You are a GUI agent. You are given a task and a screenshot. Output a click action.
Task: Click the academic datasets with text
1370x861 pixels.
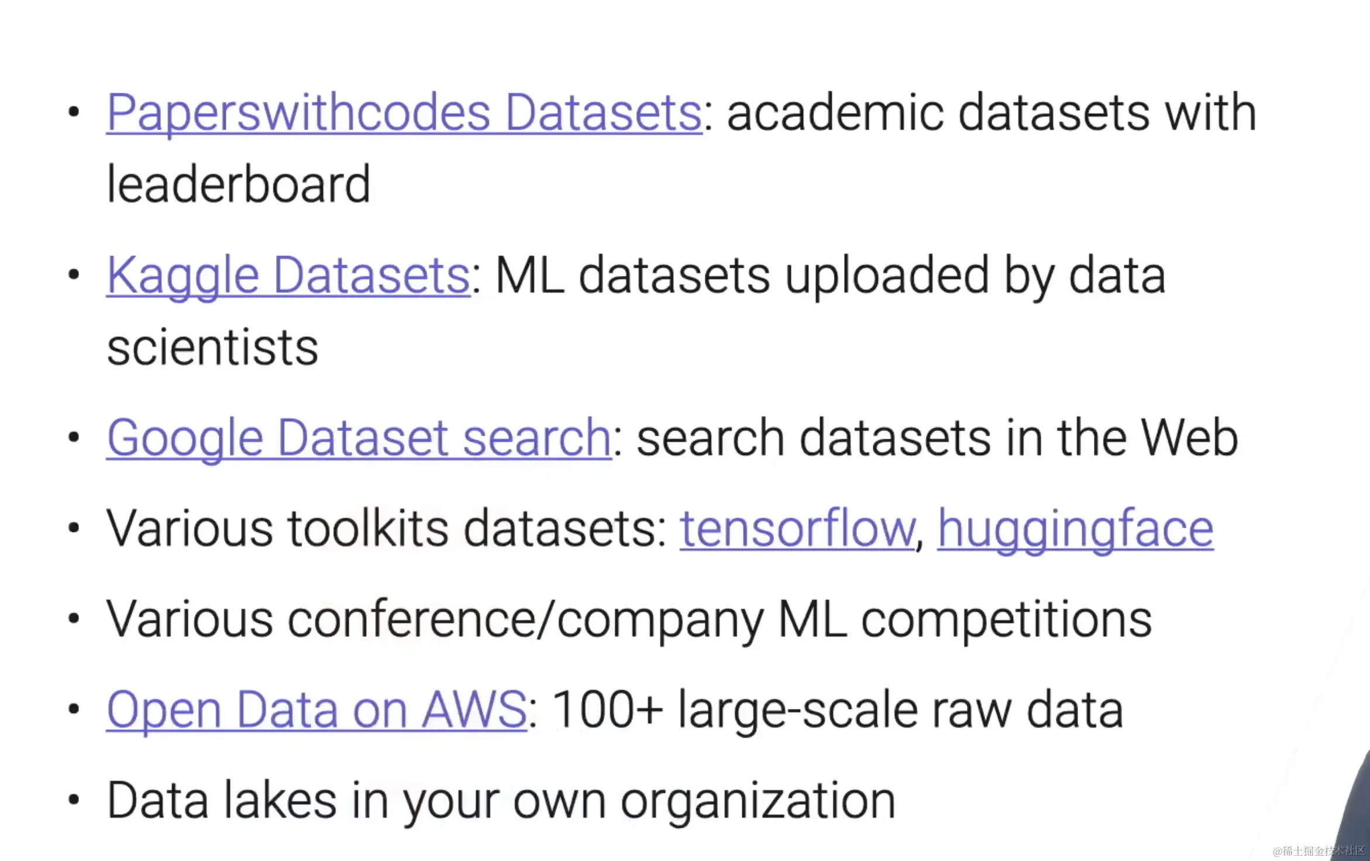point(992,113)
